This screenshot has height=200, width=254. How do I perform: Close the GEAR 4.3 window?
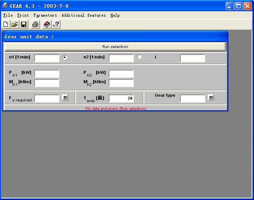[x=248, y=6]
